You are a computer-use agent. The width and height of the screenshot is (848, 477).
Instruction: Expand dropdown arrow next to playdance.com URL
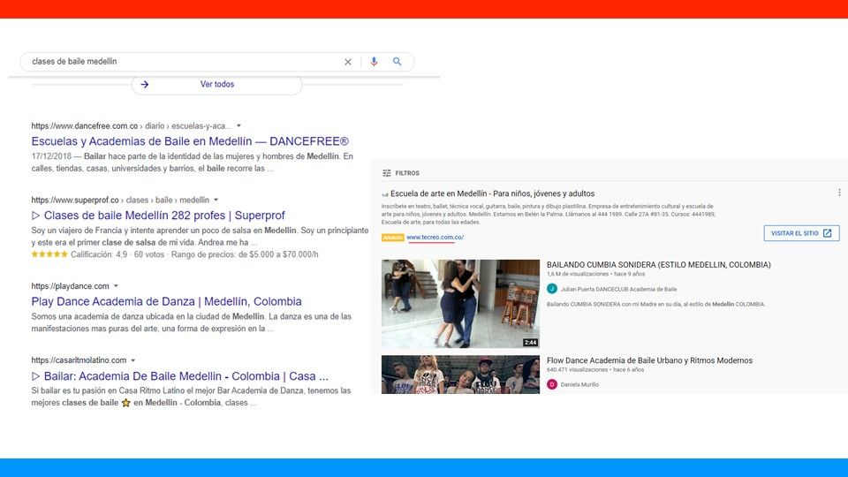pos(116,286)
